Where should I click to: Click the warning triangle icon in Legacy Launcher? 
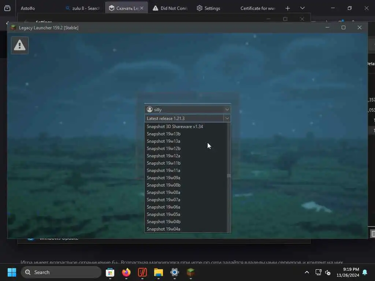(20, 45)
